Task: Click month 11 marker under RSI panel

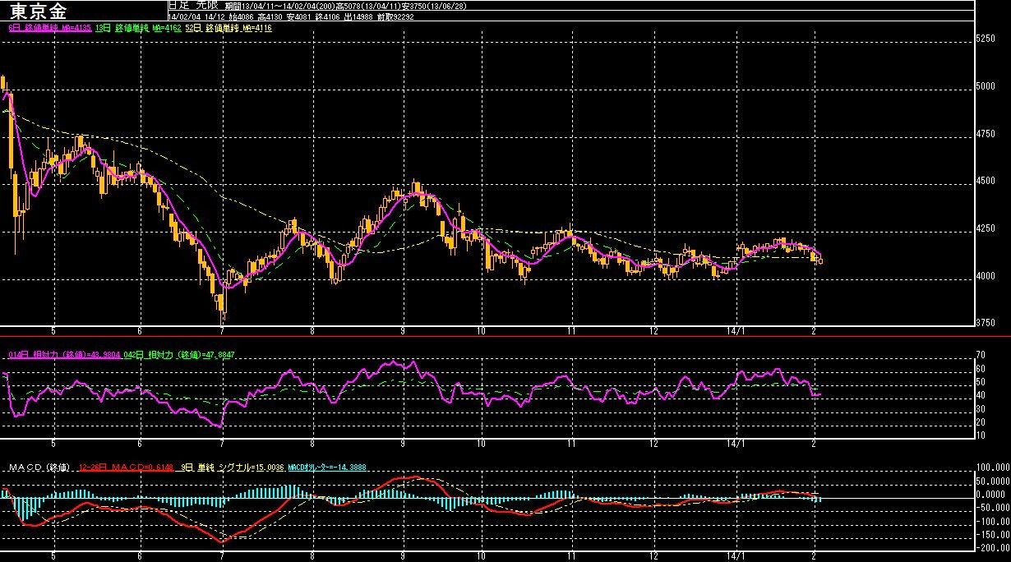Action: 570,445
